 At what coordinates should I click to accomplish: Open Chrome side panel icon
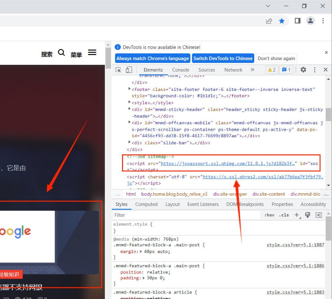point(298,21)
